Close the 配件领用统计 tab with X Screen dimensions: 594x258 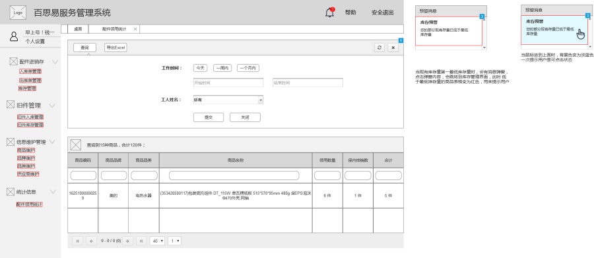click(135, 29)
